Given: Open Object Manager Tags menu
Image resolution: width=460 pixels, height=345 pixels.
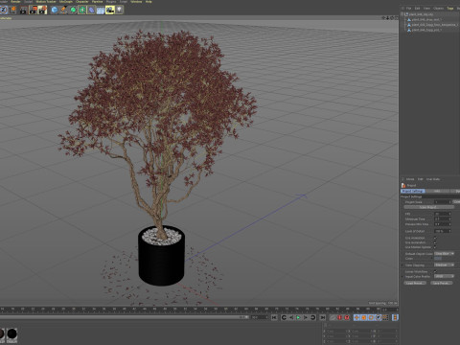Looking at the screenshot, I should (450, 9).
